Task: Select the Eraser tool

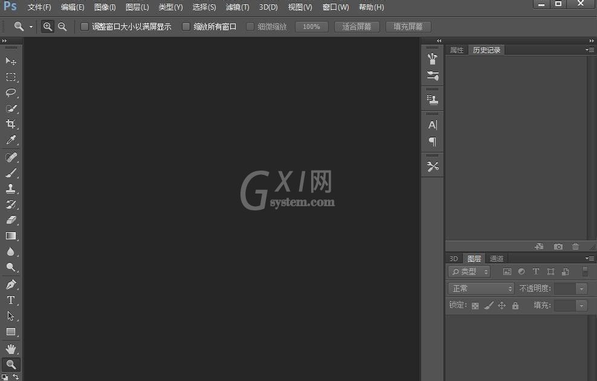Action: [11, 220]
